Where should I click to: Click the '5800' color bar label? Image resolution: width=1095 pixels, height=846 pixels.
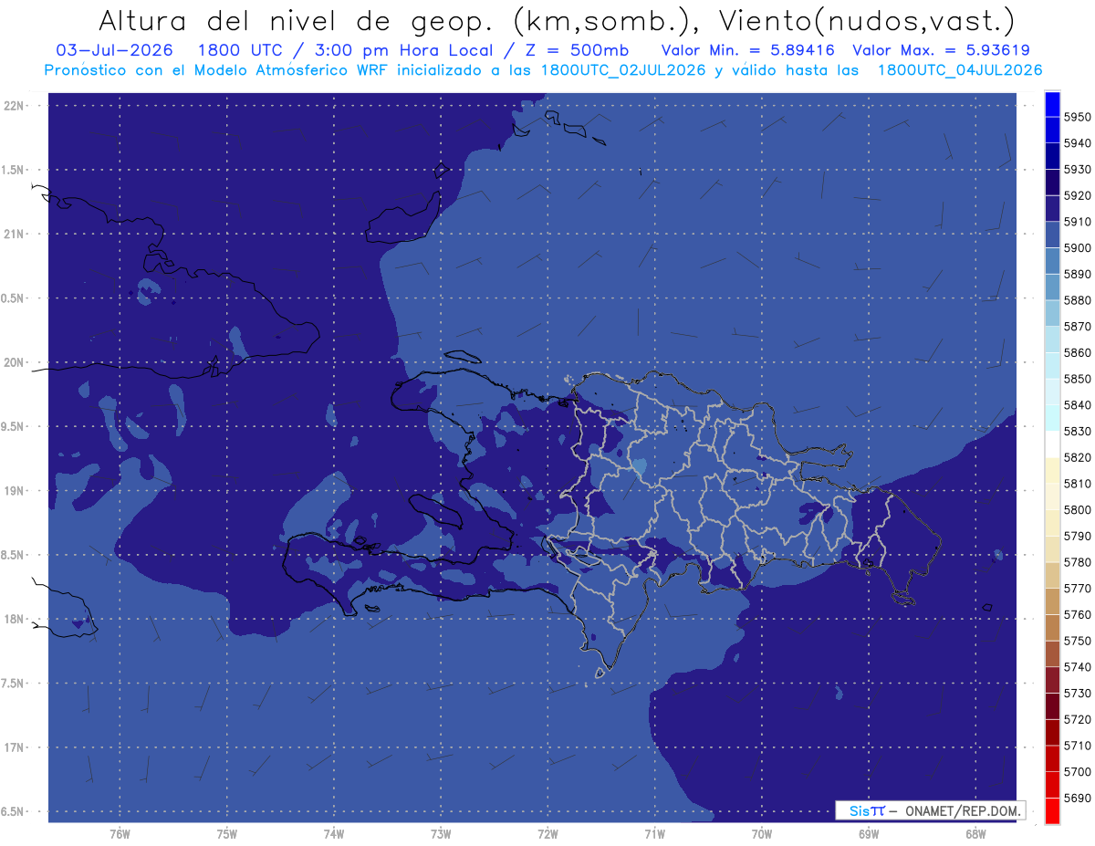(x=1077, y=509)
